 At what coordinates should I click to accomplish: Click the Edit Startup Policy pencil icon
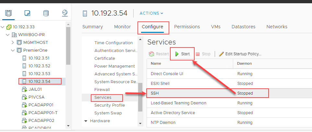221,54
